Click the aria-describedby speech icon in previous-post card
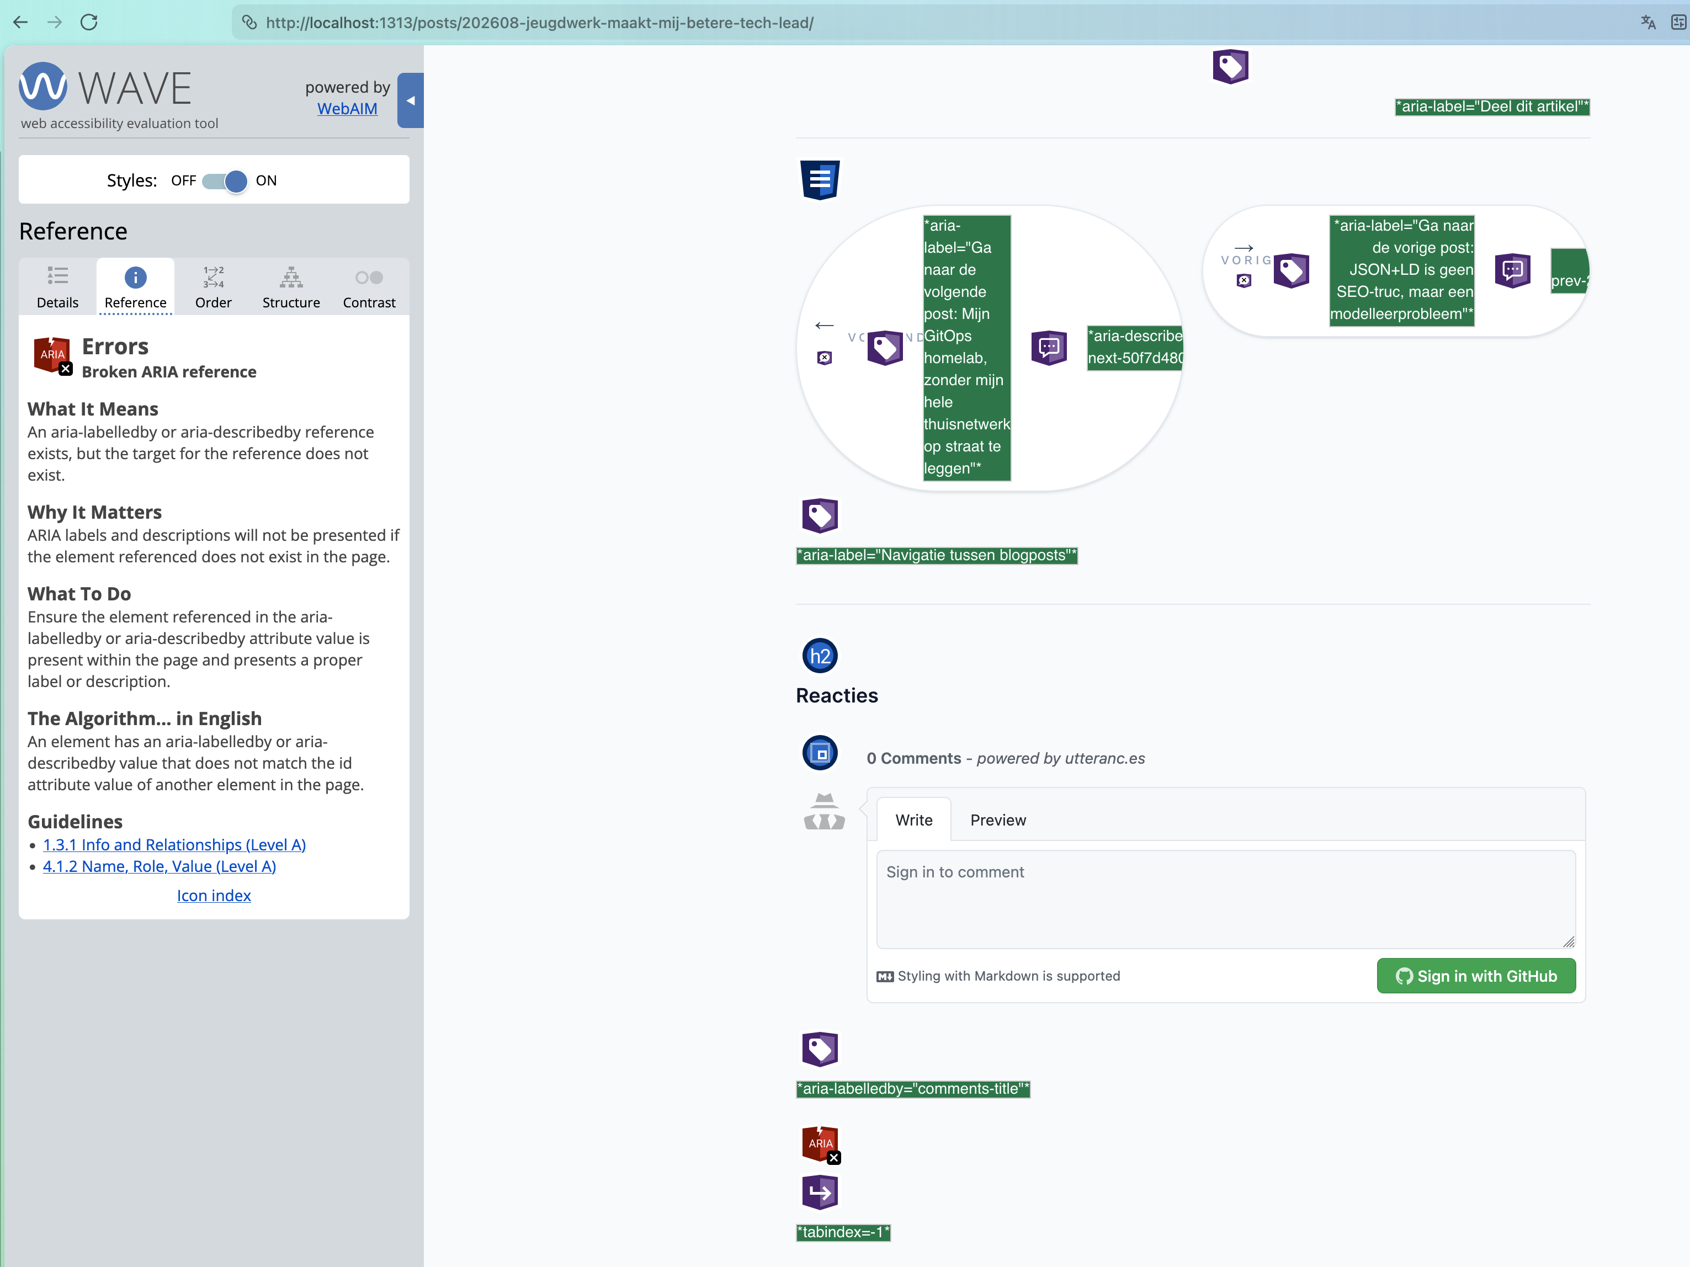The image size is (1690, 1267). [1512, 270]
